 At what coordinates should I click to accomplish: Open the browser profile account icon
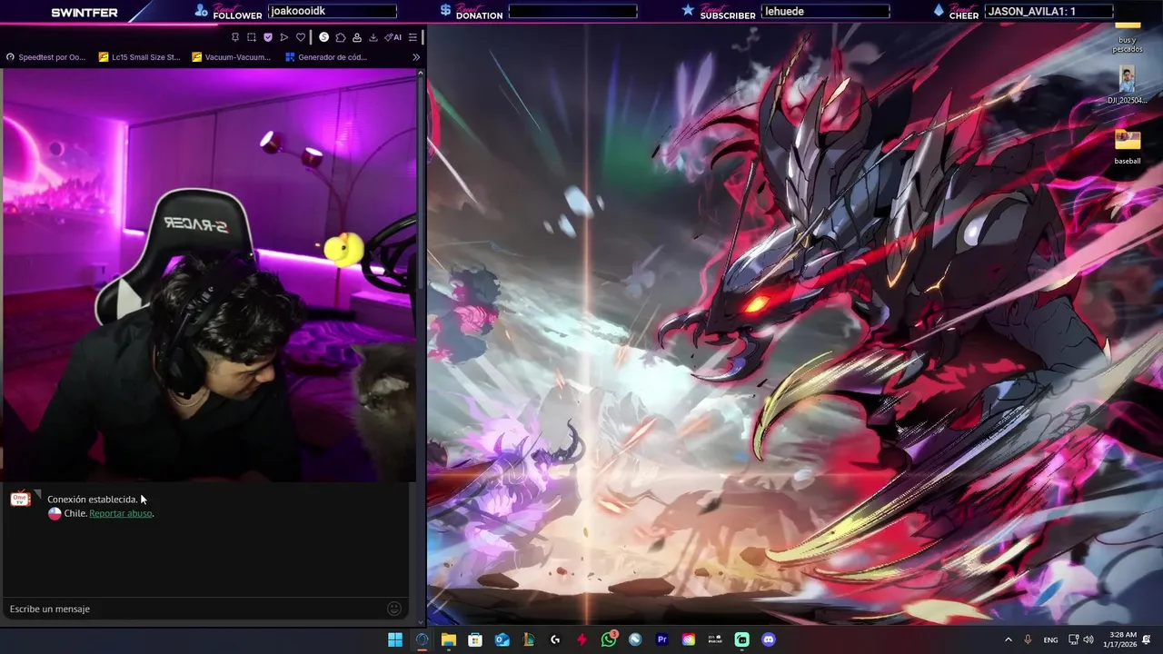pyautogui.click(x=357, y=37)
